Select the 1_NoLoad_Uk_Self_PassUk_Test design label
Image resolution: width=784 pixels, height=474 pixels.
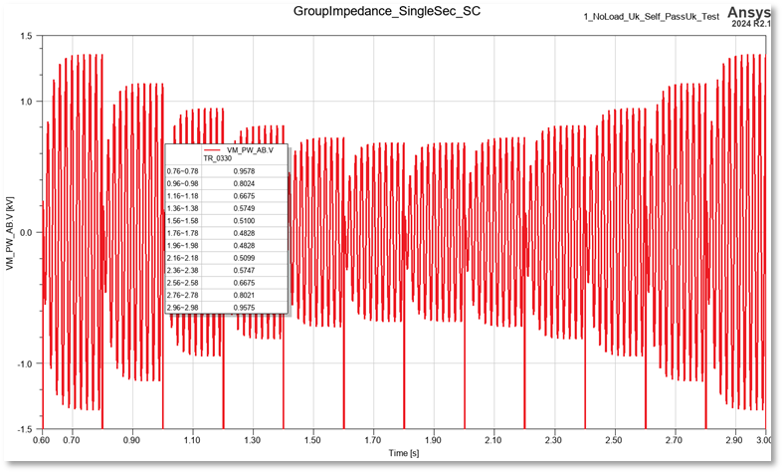pos(654,18)
